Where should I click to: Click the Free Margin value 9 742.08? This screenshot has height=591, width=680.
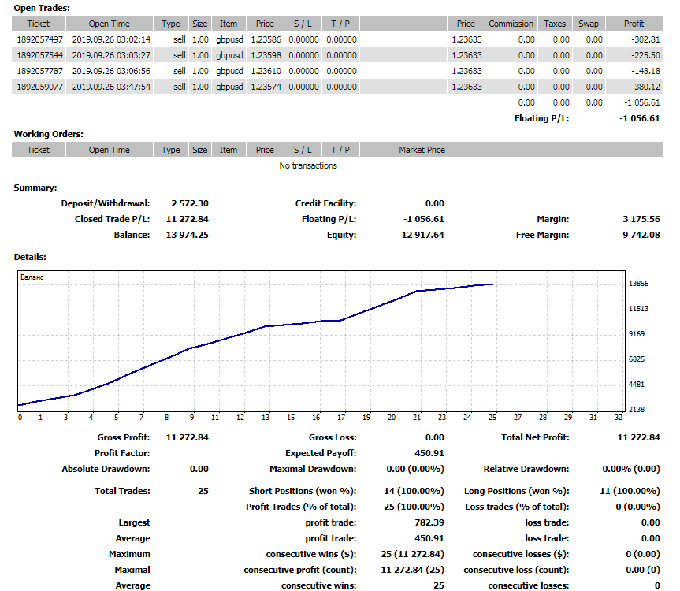641,235
